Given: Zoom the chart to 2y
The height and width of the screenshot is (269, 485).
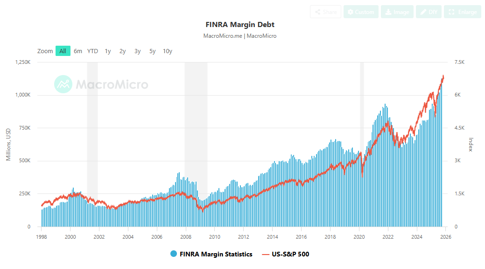Looking at the screenshot, I should tap(122, 51).
